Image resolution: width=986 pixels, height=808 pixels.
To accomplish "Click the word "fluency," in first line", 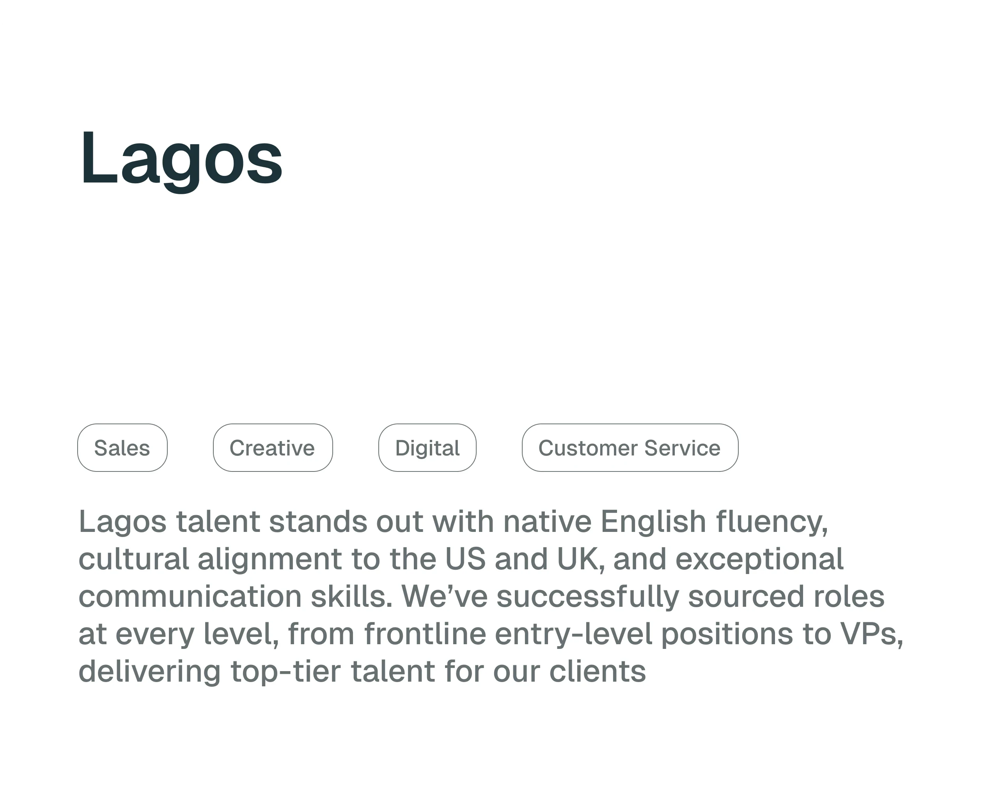I will pyautogui.click(x=772, y=522).
